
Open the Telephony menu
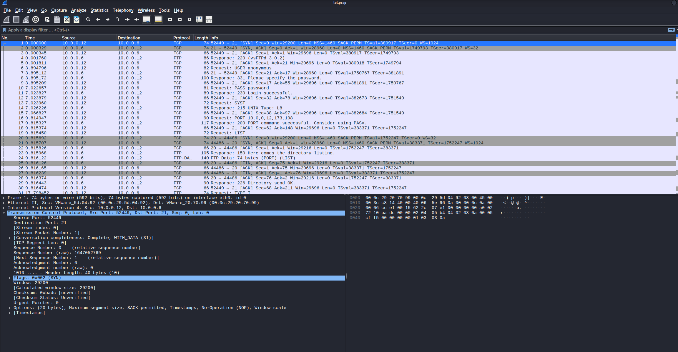point(123,10)
